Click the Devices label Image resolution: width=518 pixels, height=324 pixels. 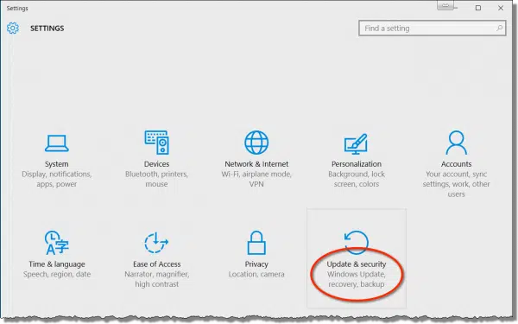pos(156,164)
